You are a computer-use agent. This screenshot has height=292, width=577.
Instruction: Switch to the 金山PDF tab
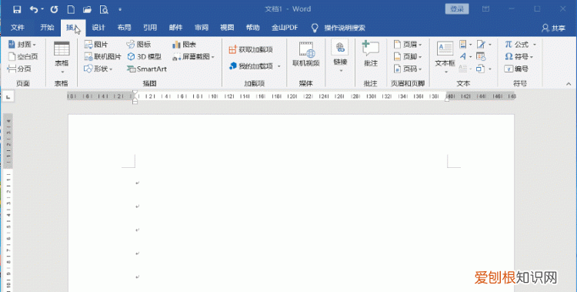click(x=285, y=28)
